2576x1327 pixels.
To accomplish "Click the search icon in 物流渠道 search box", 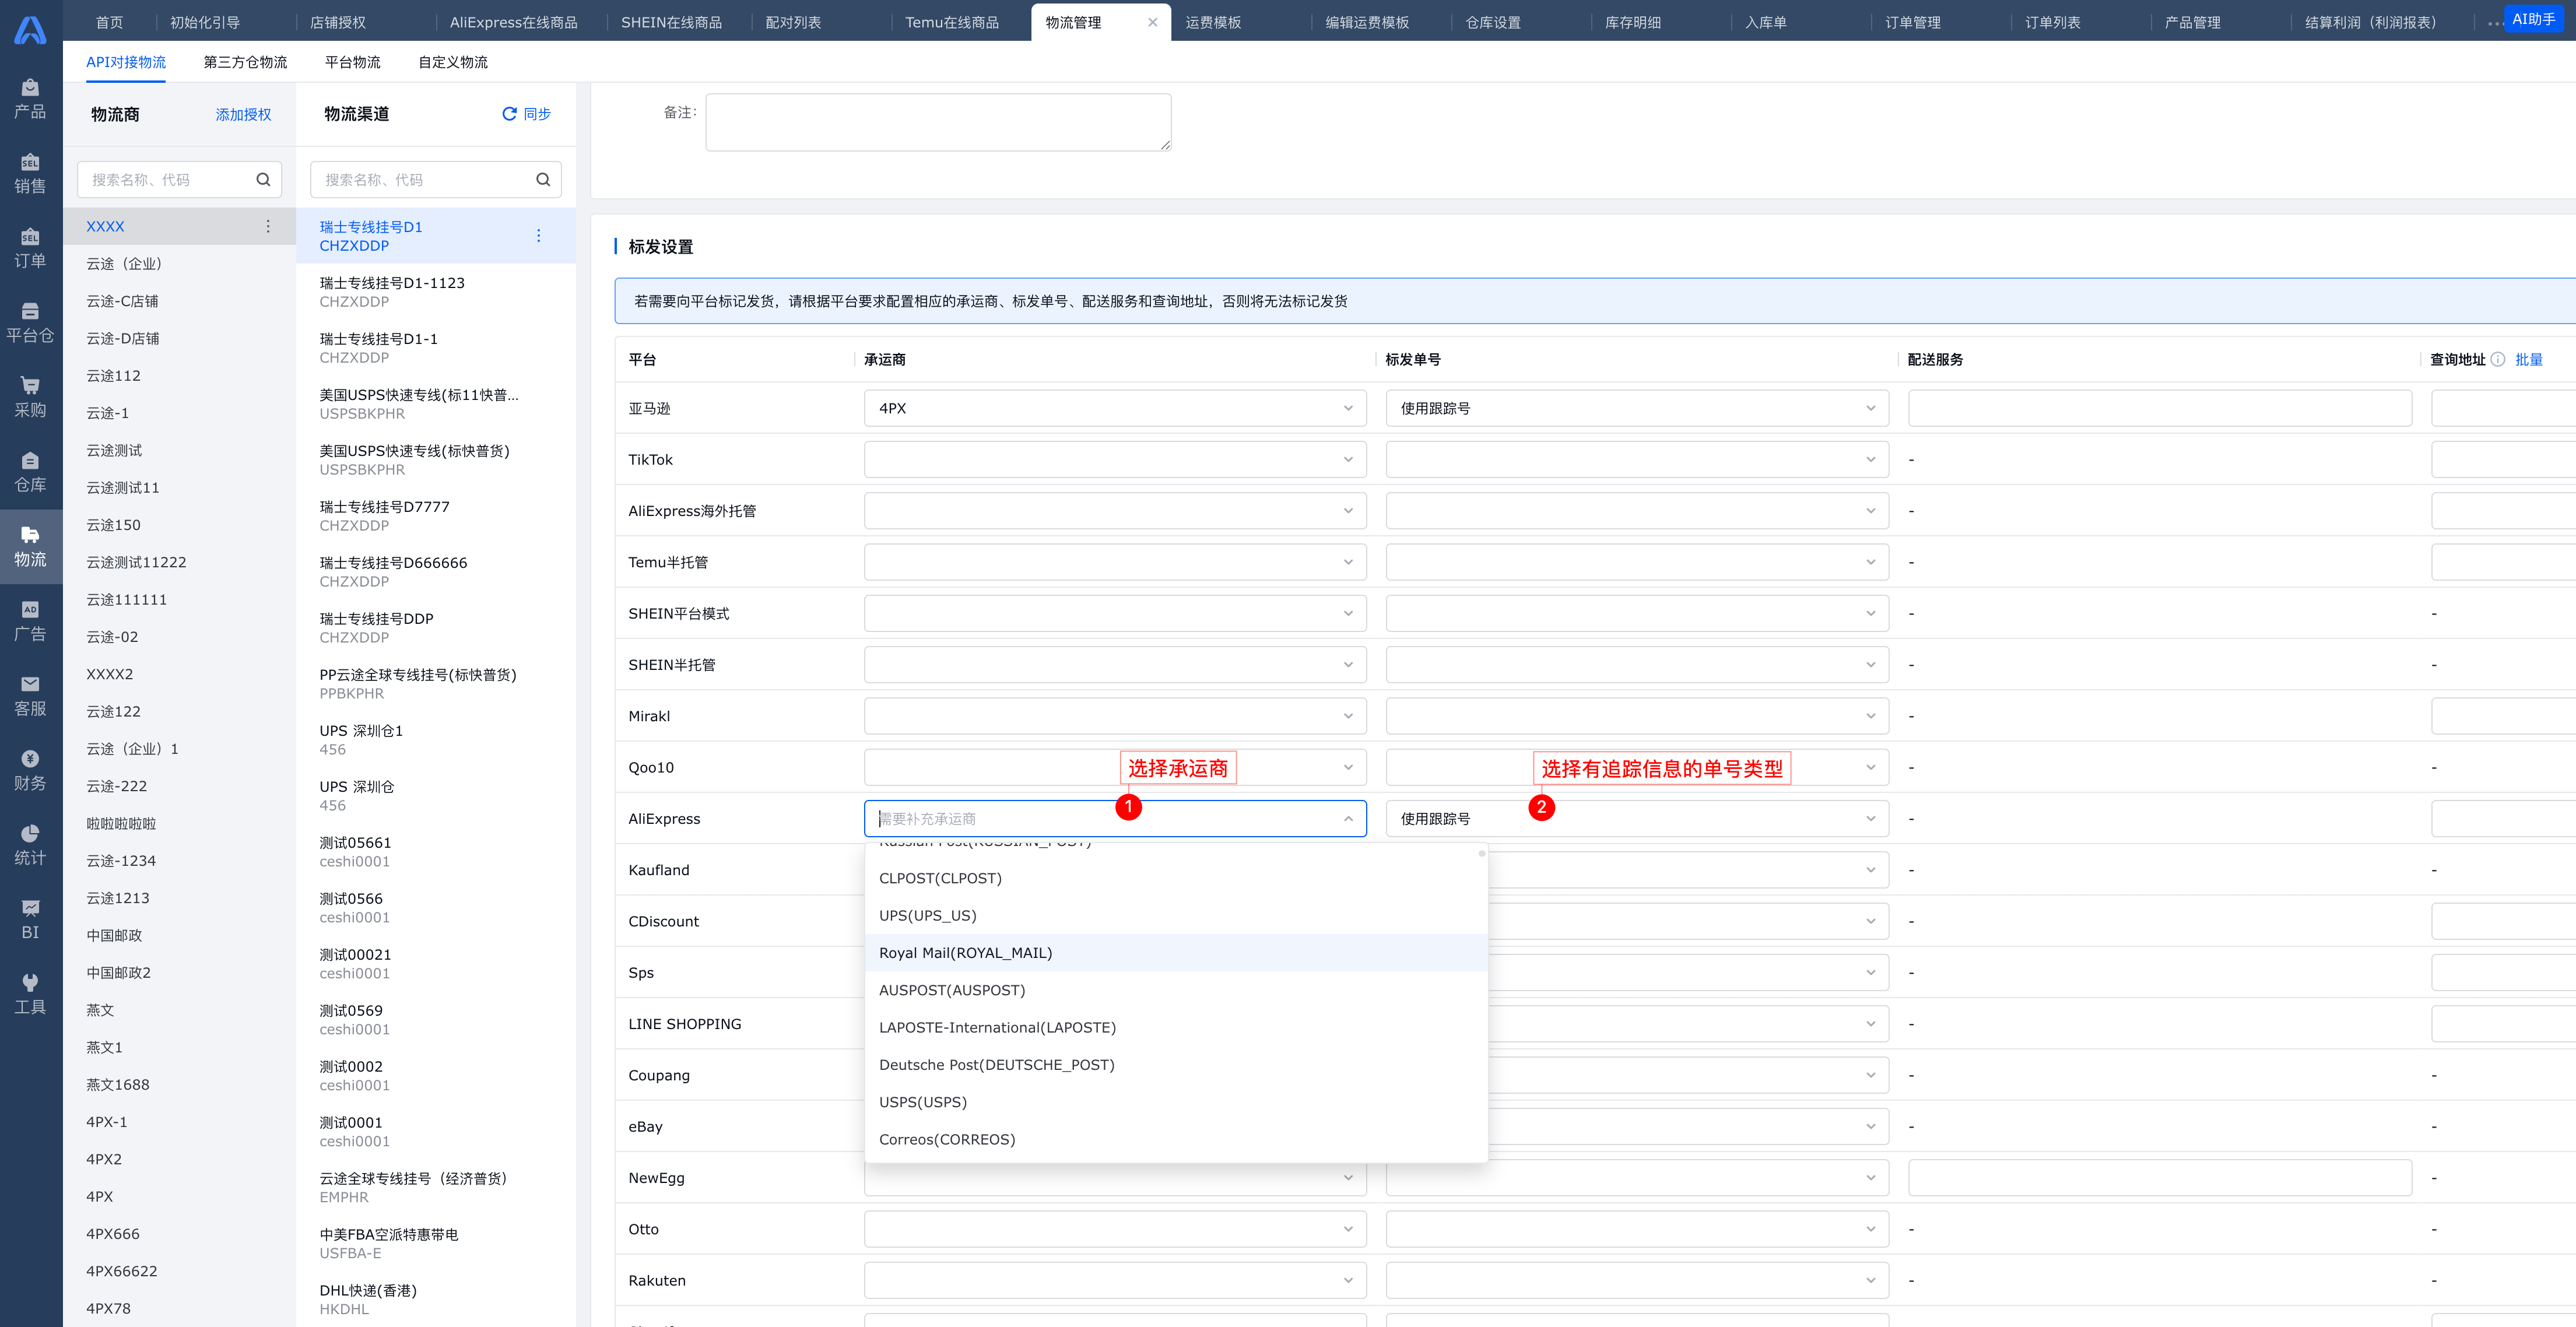I will click(x=543, y=180).
